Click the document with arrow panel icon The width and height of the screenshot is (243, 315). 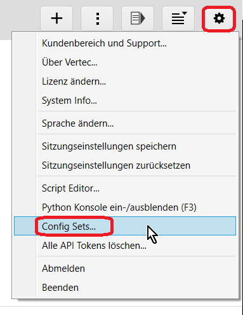(x=138, y=18)
